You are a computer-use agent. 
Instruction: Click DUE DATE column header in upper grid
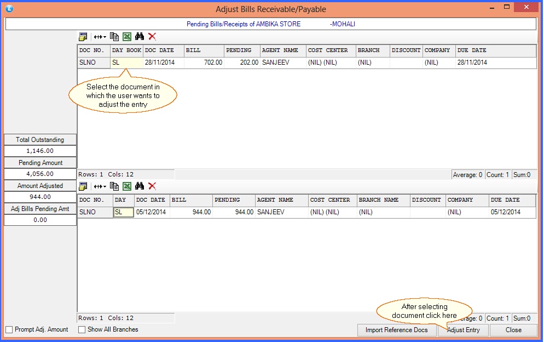495,50
